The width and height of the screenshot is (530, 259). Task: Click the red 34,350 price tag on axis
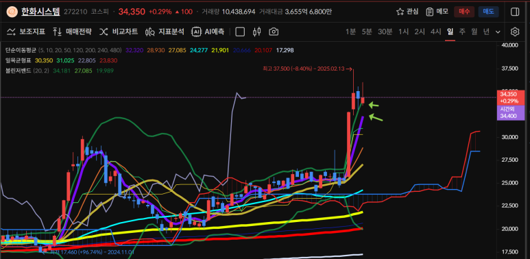coord(510,98)
